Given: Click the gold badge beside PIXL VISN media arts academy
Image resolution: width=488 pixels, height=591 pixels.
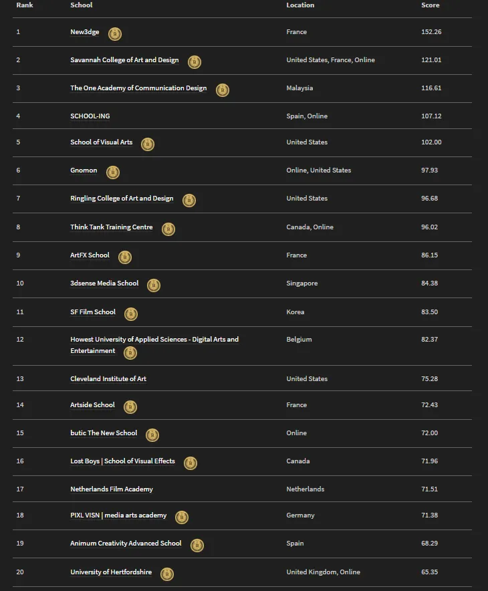Looking at the screenshot, I should tap(182, 517).
